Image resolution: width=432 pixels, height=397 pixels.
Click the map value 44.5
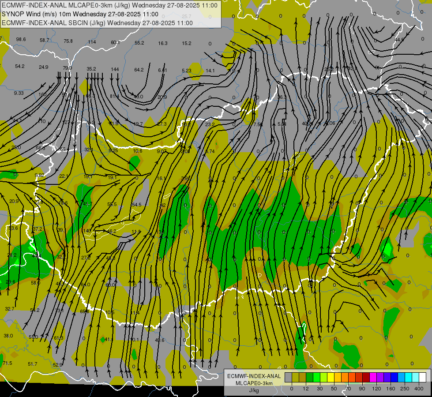tap(399, 40)
